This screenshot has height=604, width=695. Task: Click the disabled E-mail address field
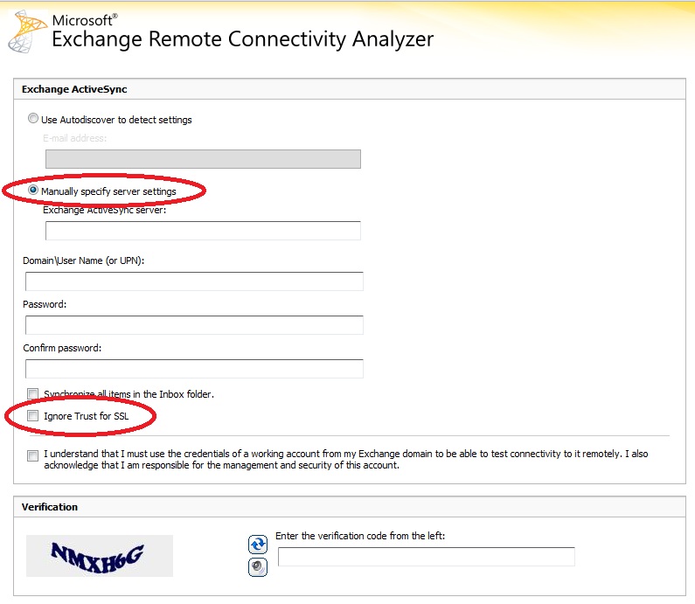(x=203, y=159)
